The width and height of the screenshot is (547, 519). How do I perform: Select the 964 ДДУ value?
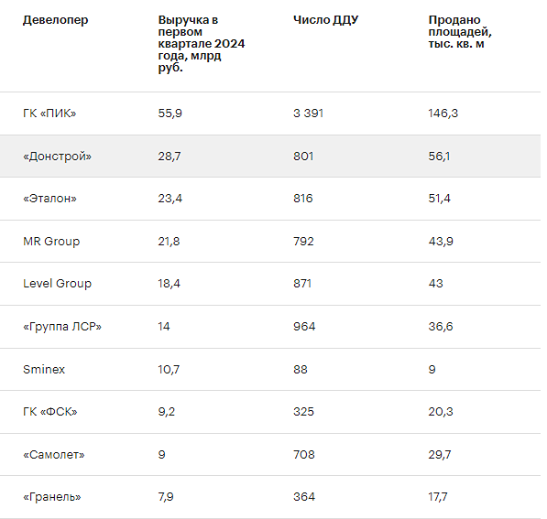point(304,327)
